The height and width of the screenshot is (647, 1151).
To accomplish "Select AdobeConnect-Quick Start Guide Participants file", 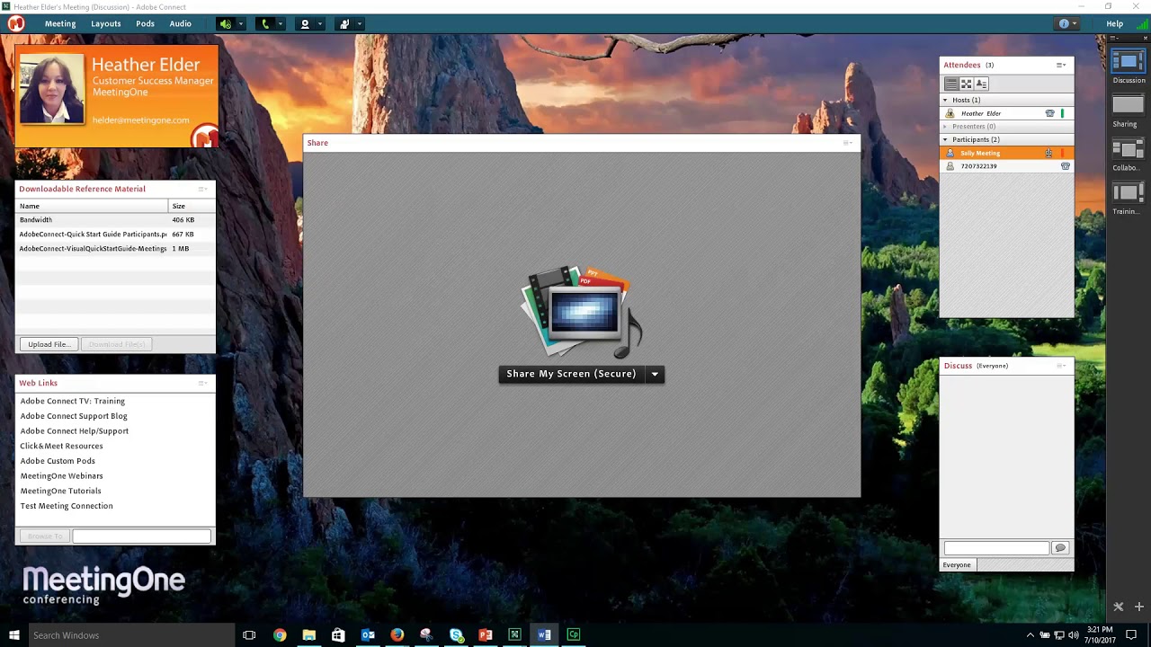I will (x=115, y=235).
